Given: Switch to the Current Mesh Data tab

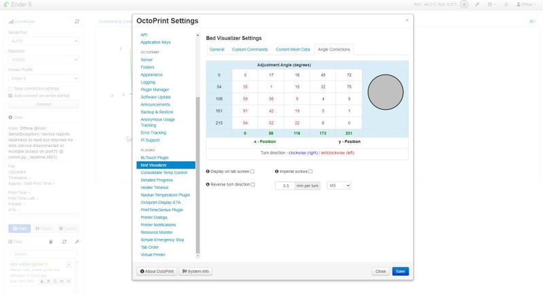Looking at the screenshot, I should coord(293,49).
